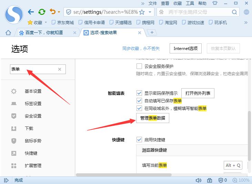This screenshot has width=252, height=184.
Task: Open the undo-history dropdown arrow
Action: pyautogui.click(x=59, y=12)
